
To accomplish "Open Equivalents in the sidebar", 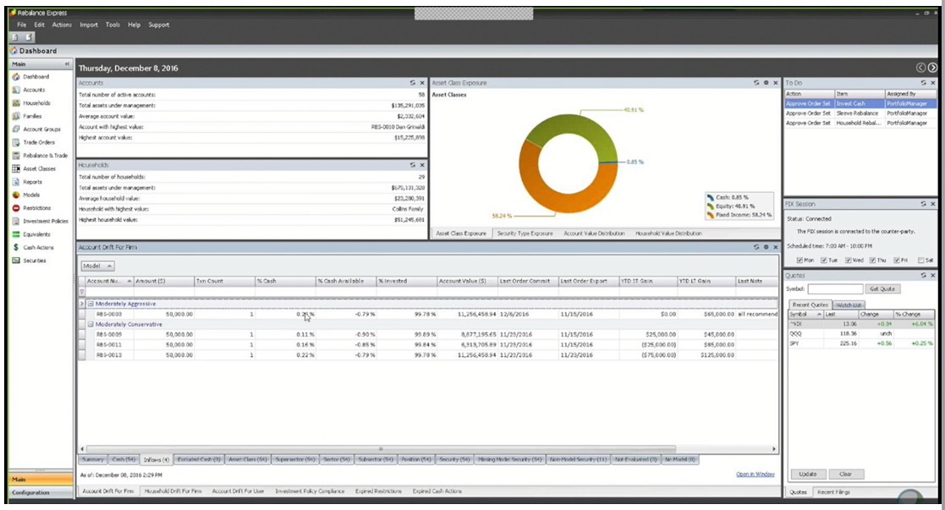I will (36, 234).
